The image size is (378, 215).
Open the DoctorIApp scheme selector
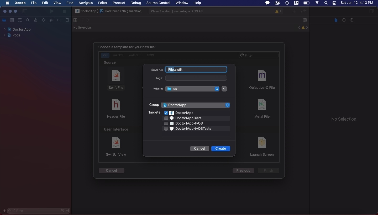coord(86,11)
